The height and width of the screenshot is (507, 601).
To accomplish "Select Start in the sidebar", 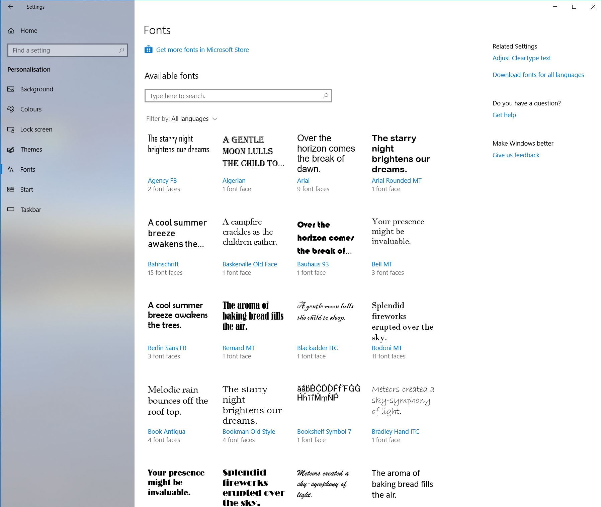I will pyautogui.click(x=27, y=189).
